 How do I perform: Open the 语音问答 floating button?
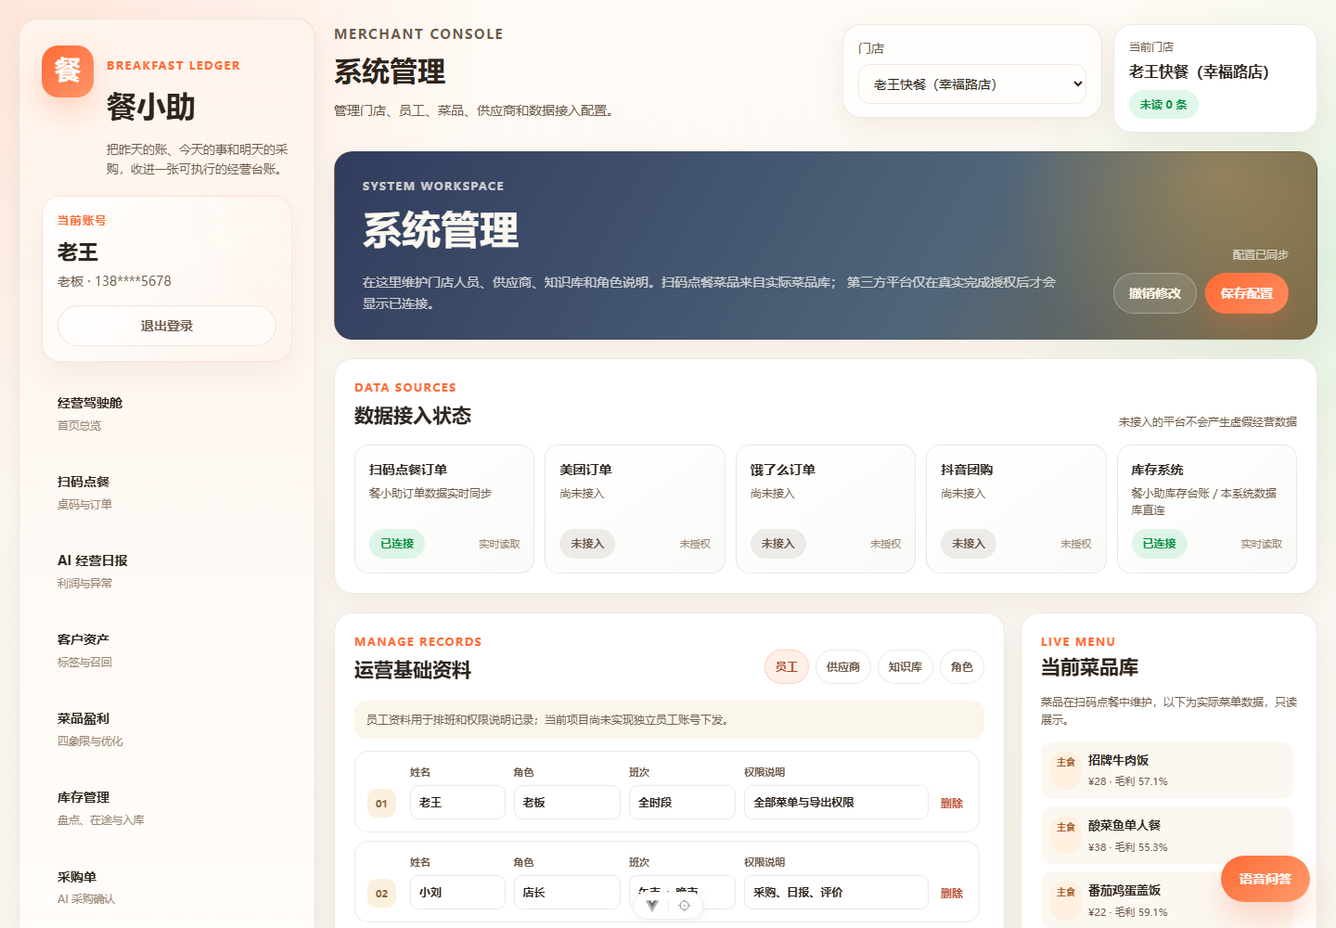pos(1265,879)
